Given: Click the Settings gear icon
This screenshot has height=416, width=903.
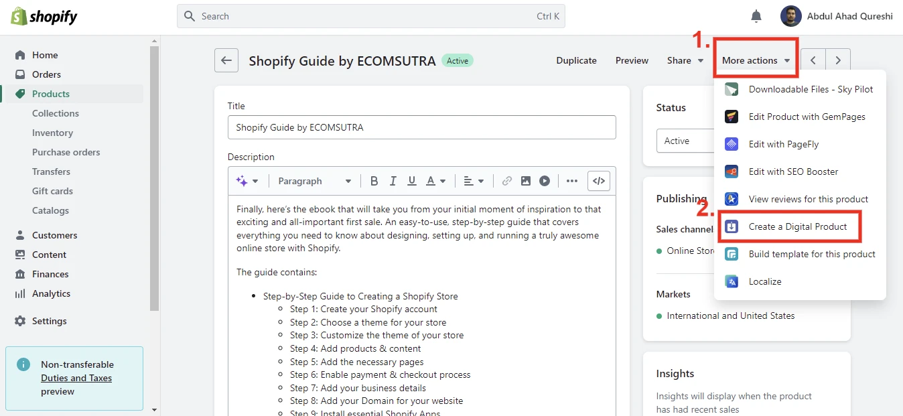Looking at the screenshot, I should tap(20, 321).
